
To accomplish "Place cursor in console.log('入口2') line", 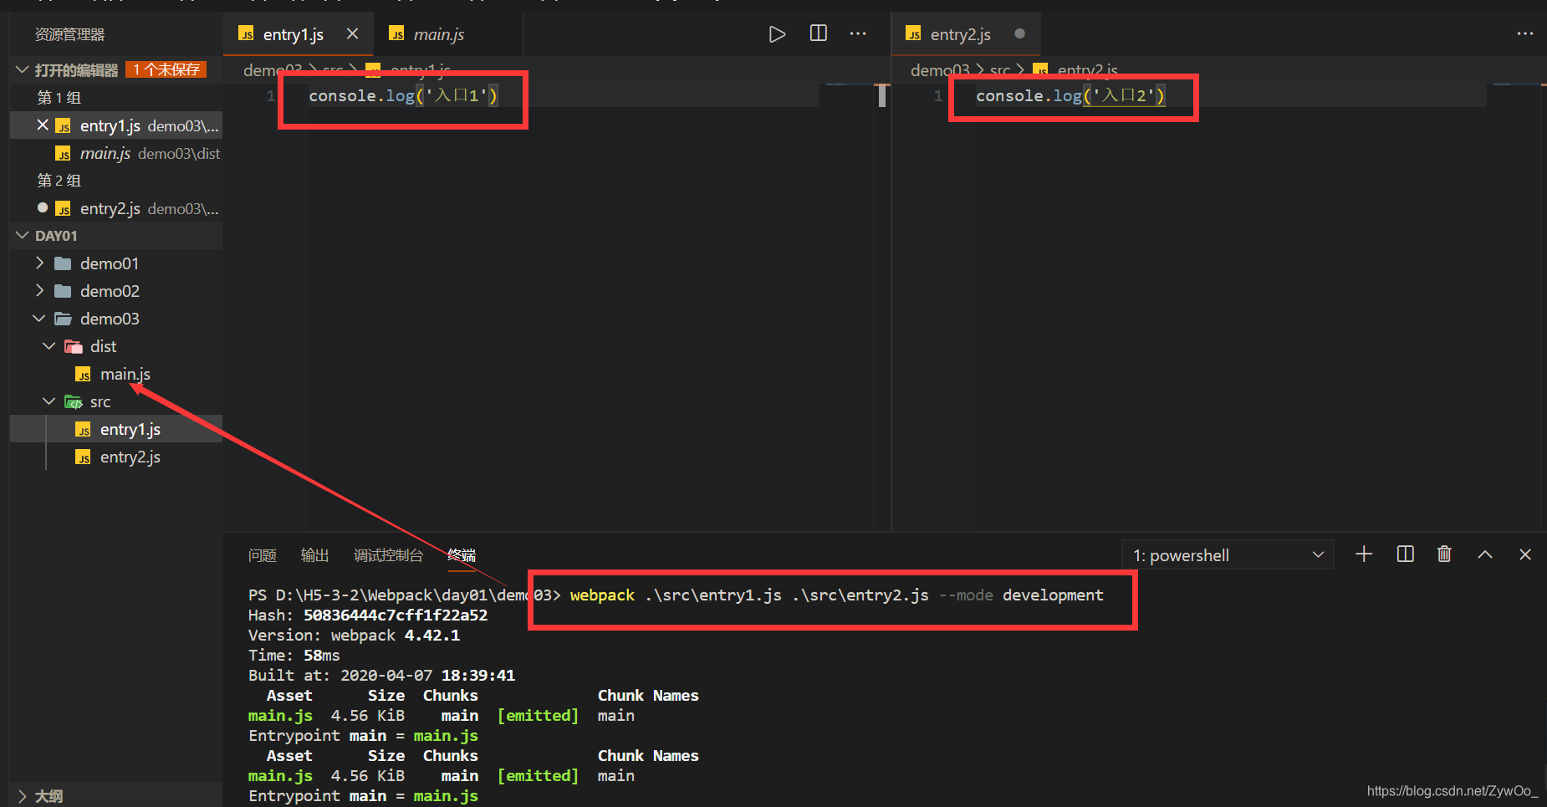I will click(1070, 96).
